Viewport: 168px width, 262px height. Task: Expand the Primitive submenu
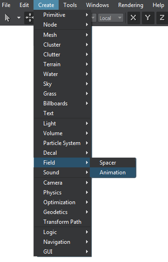62,15
